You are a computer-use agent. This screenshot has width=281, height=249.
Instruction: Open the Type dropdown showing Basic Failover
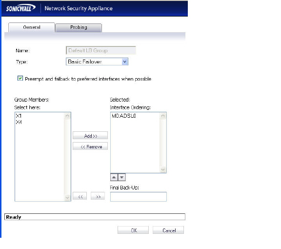click(97, 62)
